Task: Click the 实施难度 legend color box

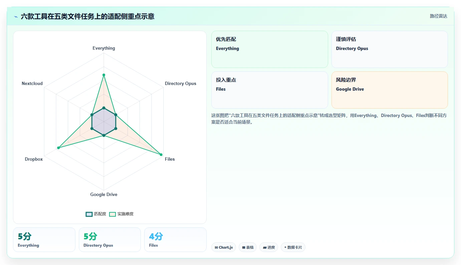Action: point(112,214)
